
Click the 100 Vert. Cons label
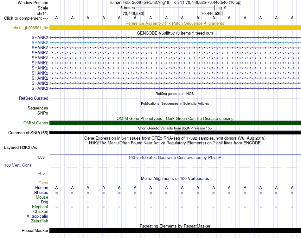point(18,165)
